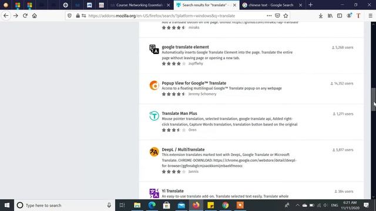Show the sidebar

click(x=340, y=16)
